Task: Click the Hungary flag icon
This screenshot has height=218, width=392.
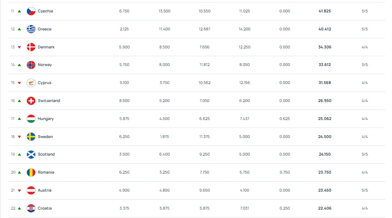Action: point(31,118)
